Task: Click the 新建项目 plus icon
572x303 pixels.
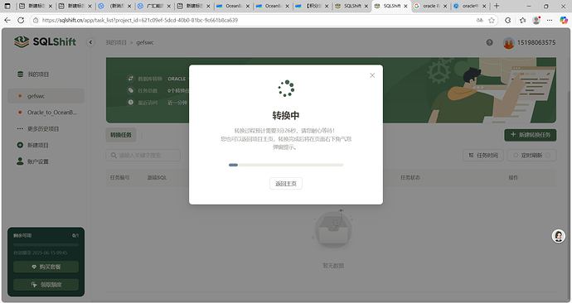Action: pyautogui.click(x=20, y=145)
